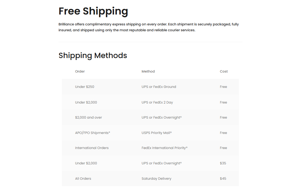Click UPS or FedEx Ground method

pyautogui.click(x=159, y=87)
